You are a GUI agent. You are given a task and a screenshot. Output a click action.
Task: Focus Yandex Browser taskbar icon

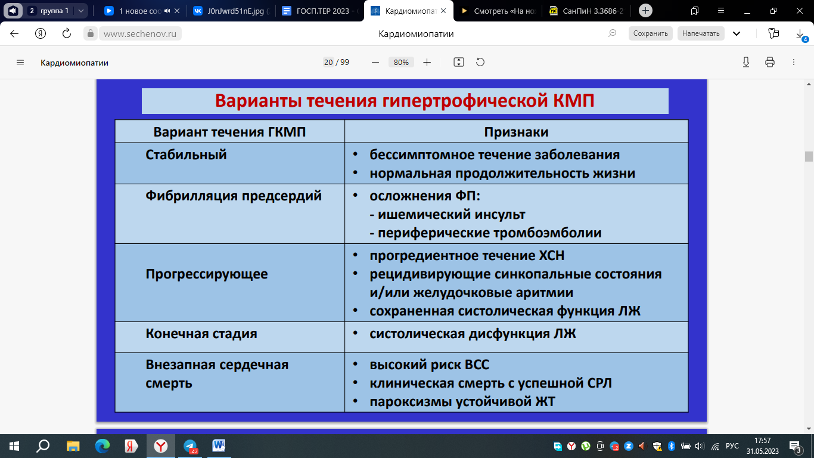pyautogui.click(x=161, y=445)
